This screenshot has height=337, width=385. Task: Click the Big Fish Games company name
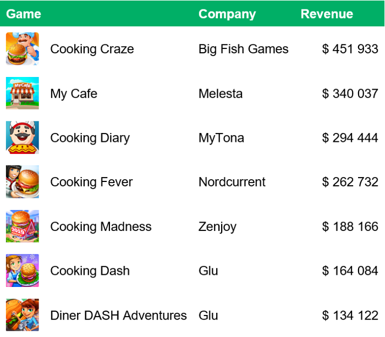(243, 49)
